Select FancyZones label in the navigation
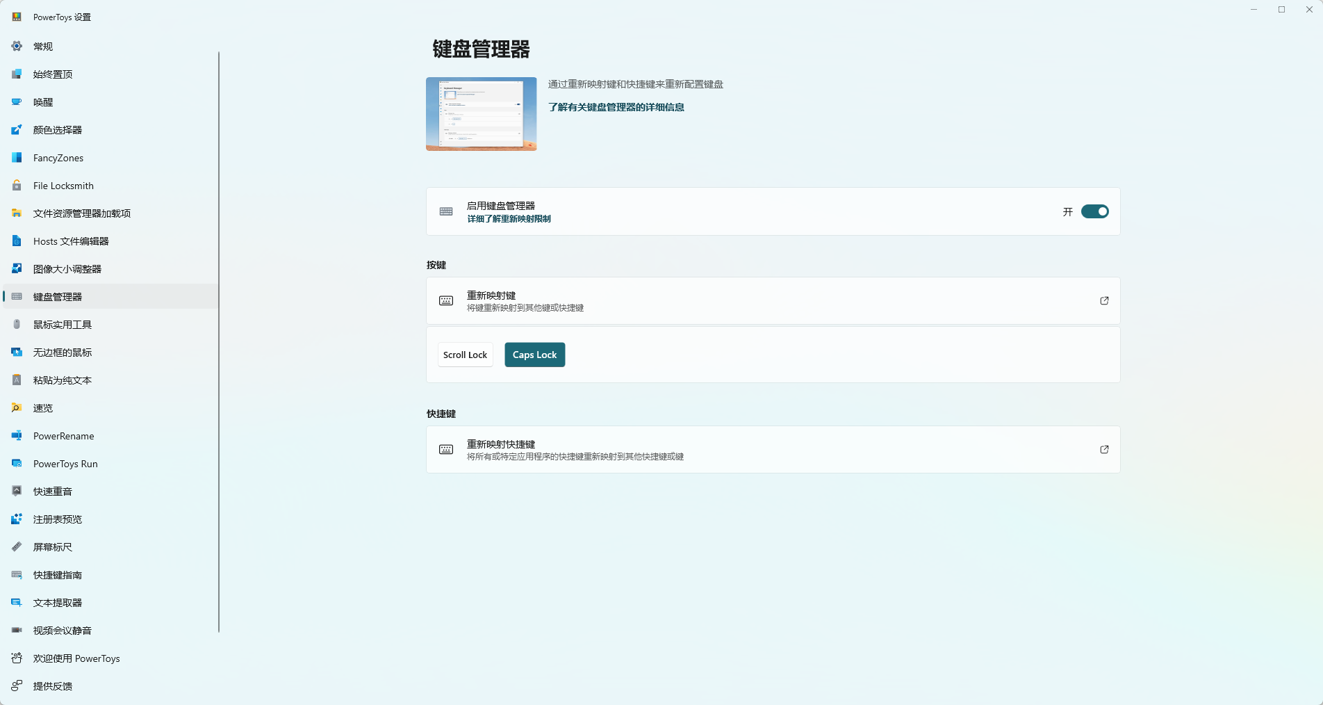The height and width of the screenshot is (705, 1323). coord(58,158)
